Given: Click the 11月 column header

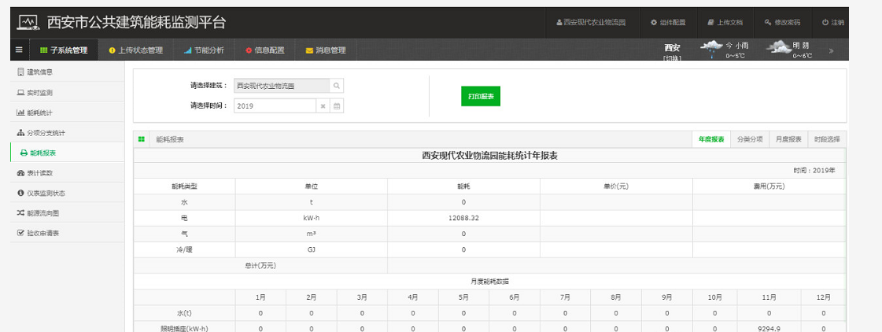Looking at the screenshot, I should pos(769,297).
